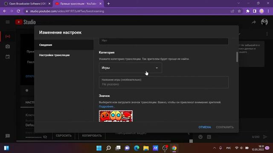The height and width of the screenshot is (153, 273).
Task: Open the clock and date in taskbar
Action: pyautogui.click(x=258, y=148)
